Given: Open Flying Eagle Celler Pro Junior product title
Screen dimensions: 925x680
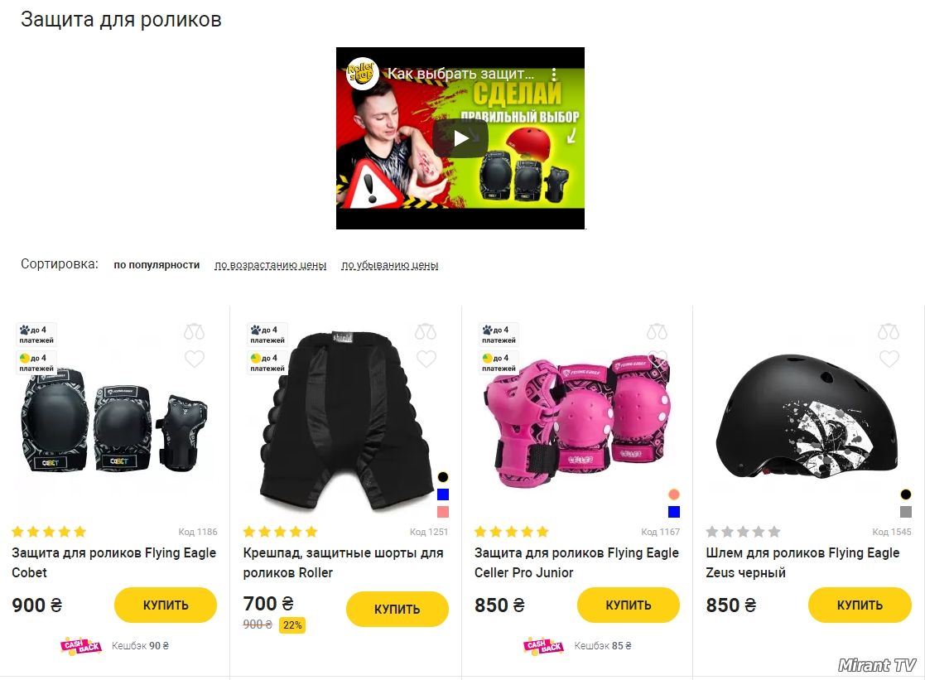Looking at the screenshot, I should point(576,562).
